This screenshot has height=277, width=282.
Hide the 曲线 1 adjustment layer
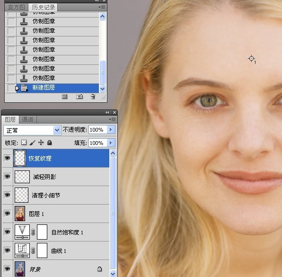8,250
